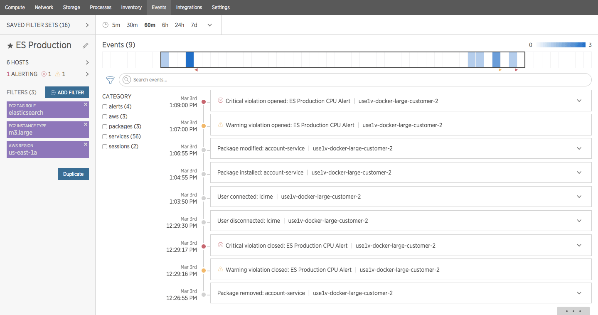The height and width of the screenshot is (315, 598).
Task: Remove the m3.large instance type filter
Action: pyautogui.click(x=85, y=125)
